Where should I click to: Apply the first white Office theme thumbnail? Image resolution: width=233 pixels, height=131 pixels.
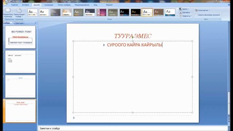click(x=32, y=12)
